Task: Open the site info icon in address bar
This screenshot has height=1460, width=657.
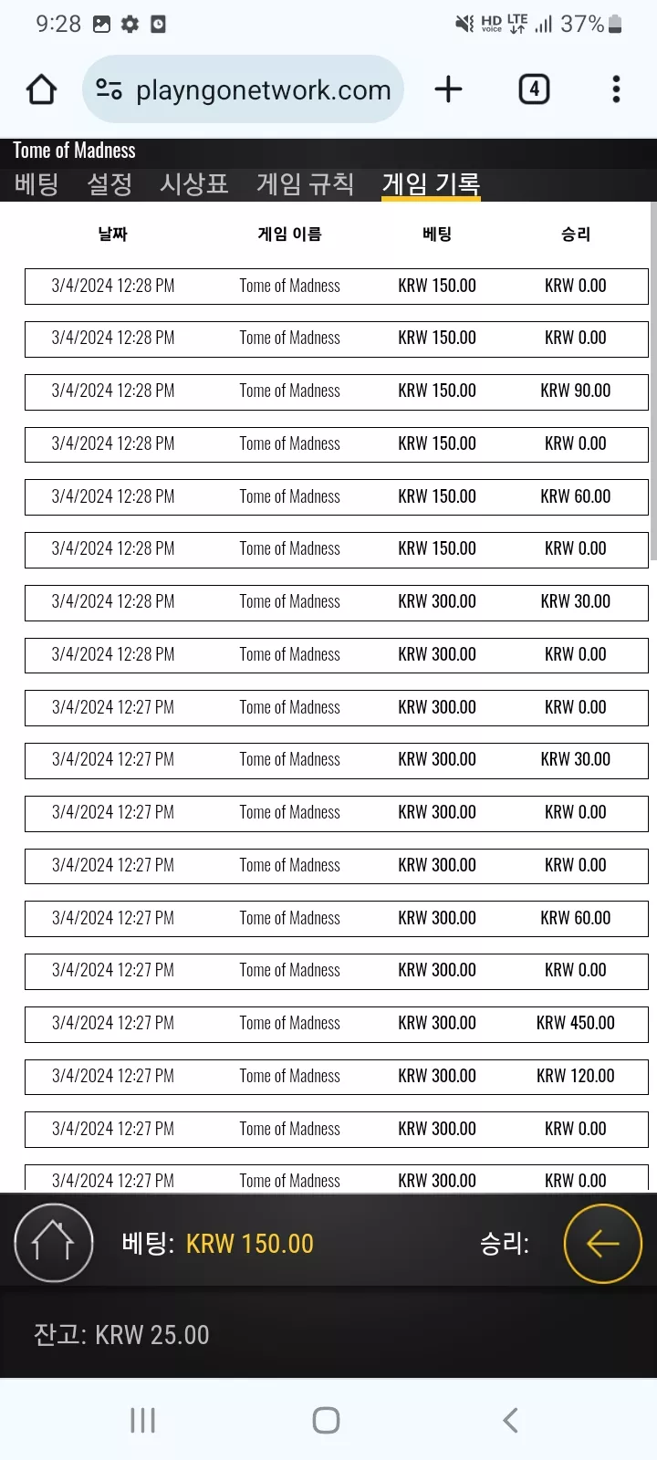Action: (x=109, y=89)
